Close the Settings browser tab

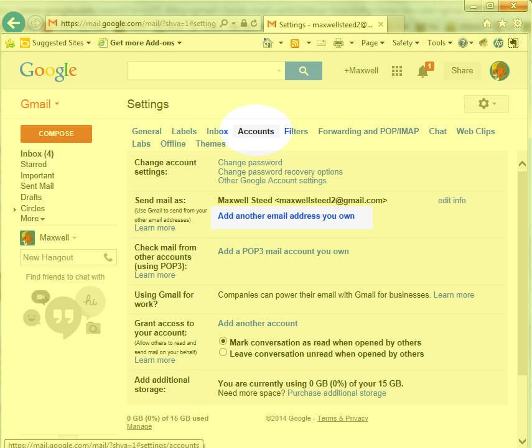coord(381,24)
